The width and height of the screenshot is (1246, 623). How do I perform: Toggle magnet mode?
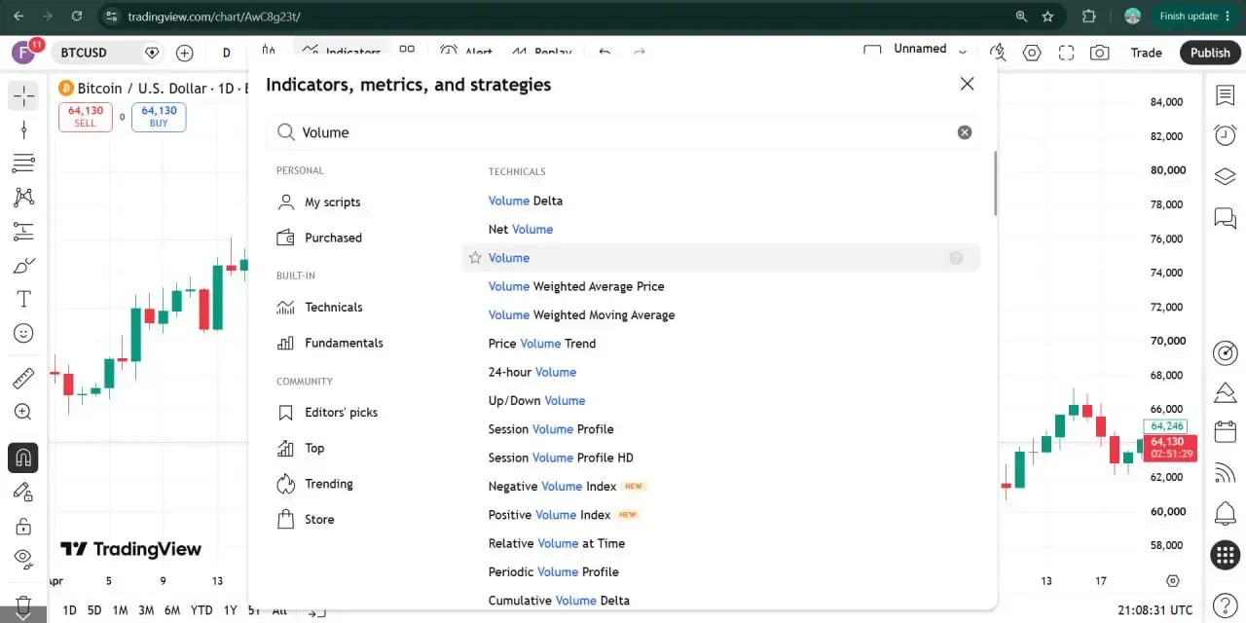pyautogui.click(x=23, y=458)
